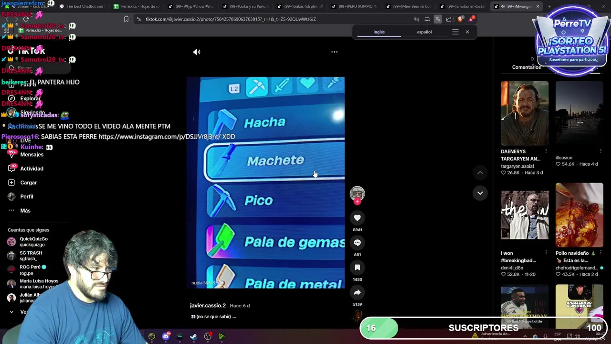Open a new browser tab
This screenshot has width=611, height=344.
point(549,6)
